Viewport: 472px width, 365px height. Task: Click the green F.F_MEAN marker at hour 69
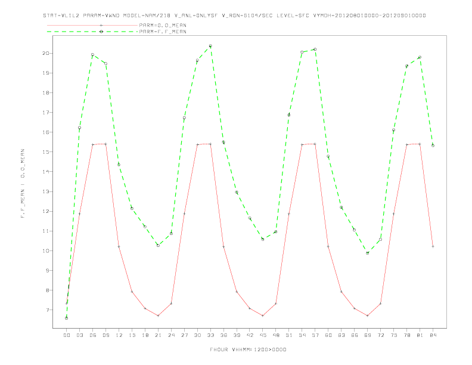pyautogui.click(x=368, y=253)
